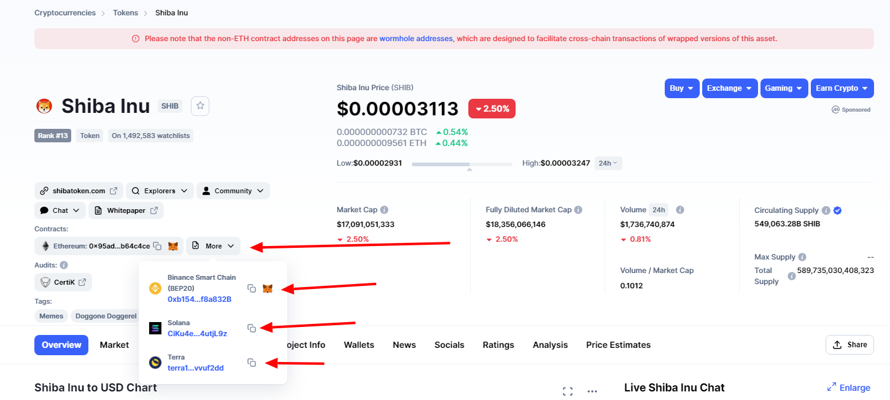890x400 pixels.
Task: Open Terra address terra1...vvuf2dd
Action: tap(196, 368)
